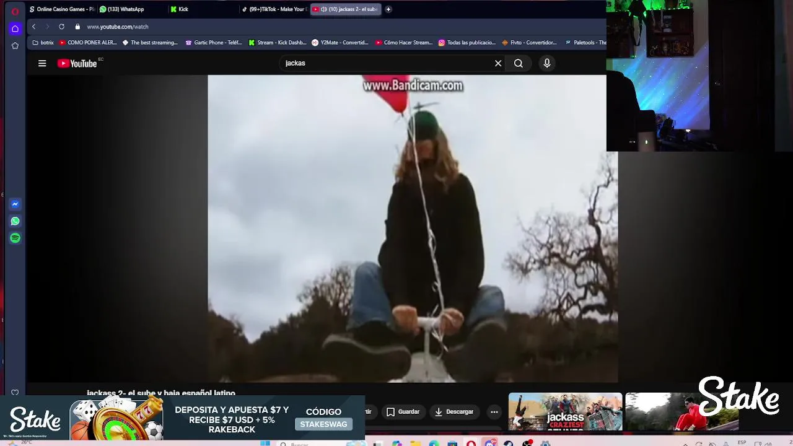The height and width of the screenshot is (446, 793).
Task: Open WhatsApp in the Opera sidebar
Action: (15, 221)
